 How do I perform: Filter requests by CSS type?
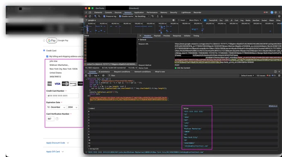(226, 20)
